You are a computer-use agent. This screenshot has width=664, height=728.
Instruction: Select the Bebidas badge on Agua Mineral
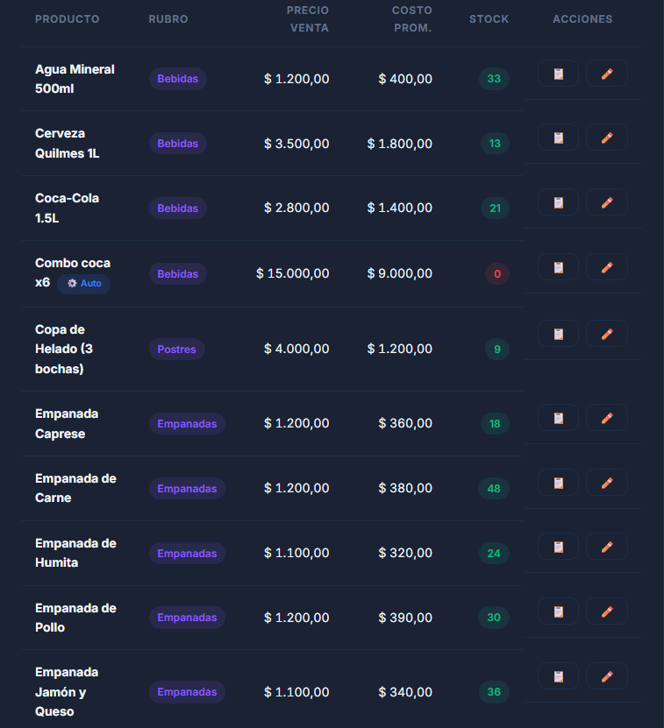point(177,78)
